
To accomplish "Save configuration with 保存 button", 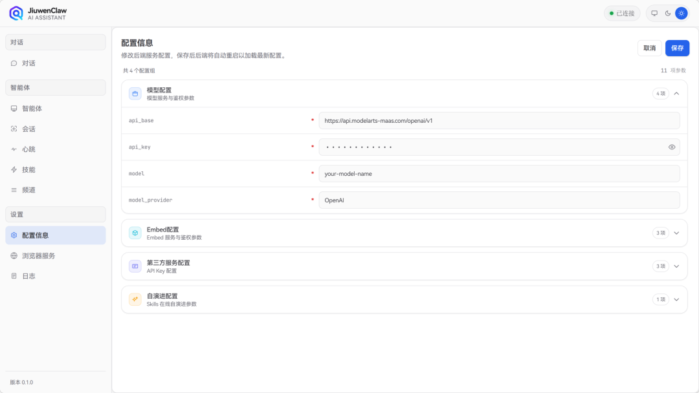I will tap(677, 48).
